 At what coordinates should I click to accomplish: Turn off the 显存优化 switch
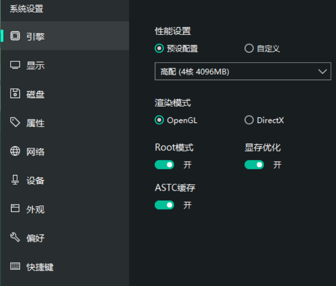(x=254, y=165)
